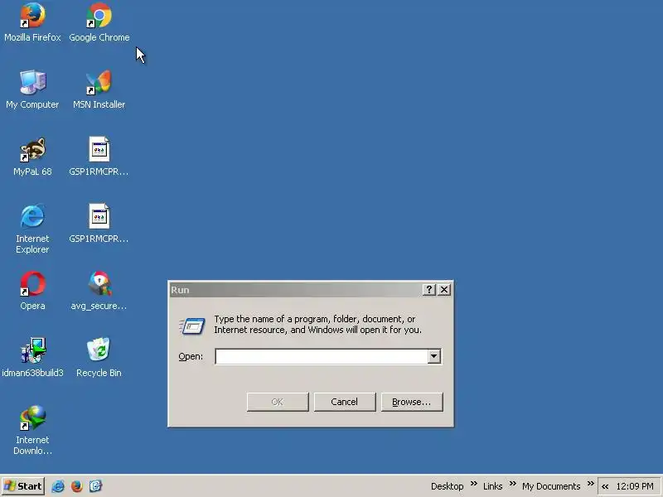Click the Open: label

pyautogui.click(x=191, y=356)
